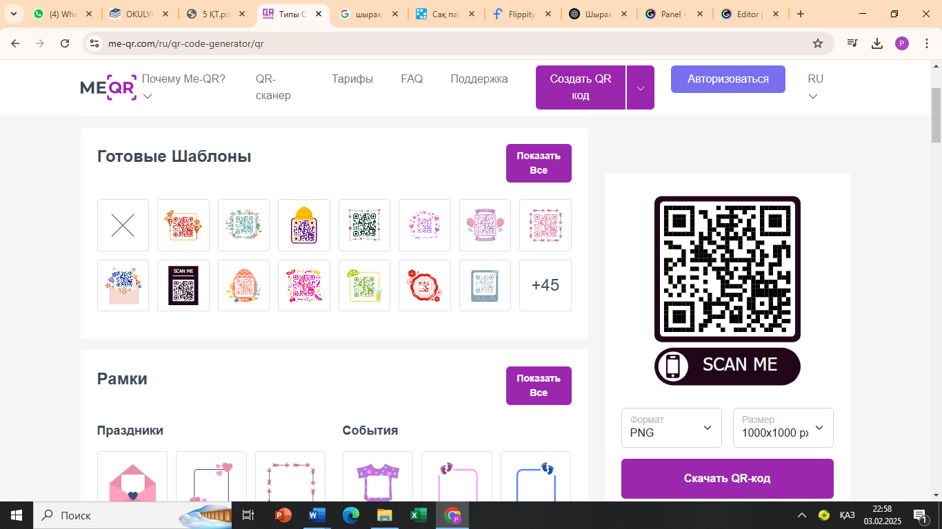
Task: Expand the Почему Me-QR? menu
Action: click(183, 87)
